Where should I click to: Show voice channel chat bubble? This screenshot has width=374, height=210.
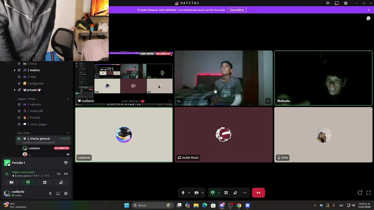(368, 18)
